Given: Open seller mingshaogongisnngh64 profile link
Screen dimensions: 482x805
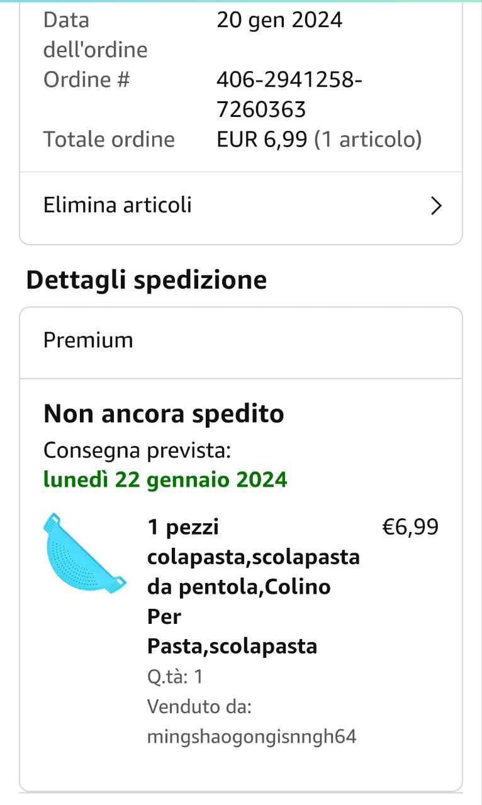Looking at the screenshot, I should click(252, 736).
